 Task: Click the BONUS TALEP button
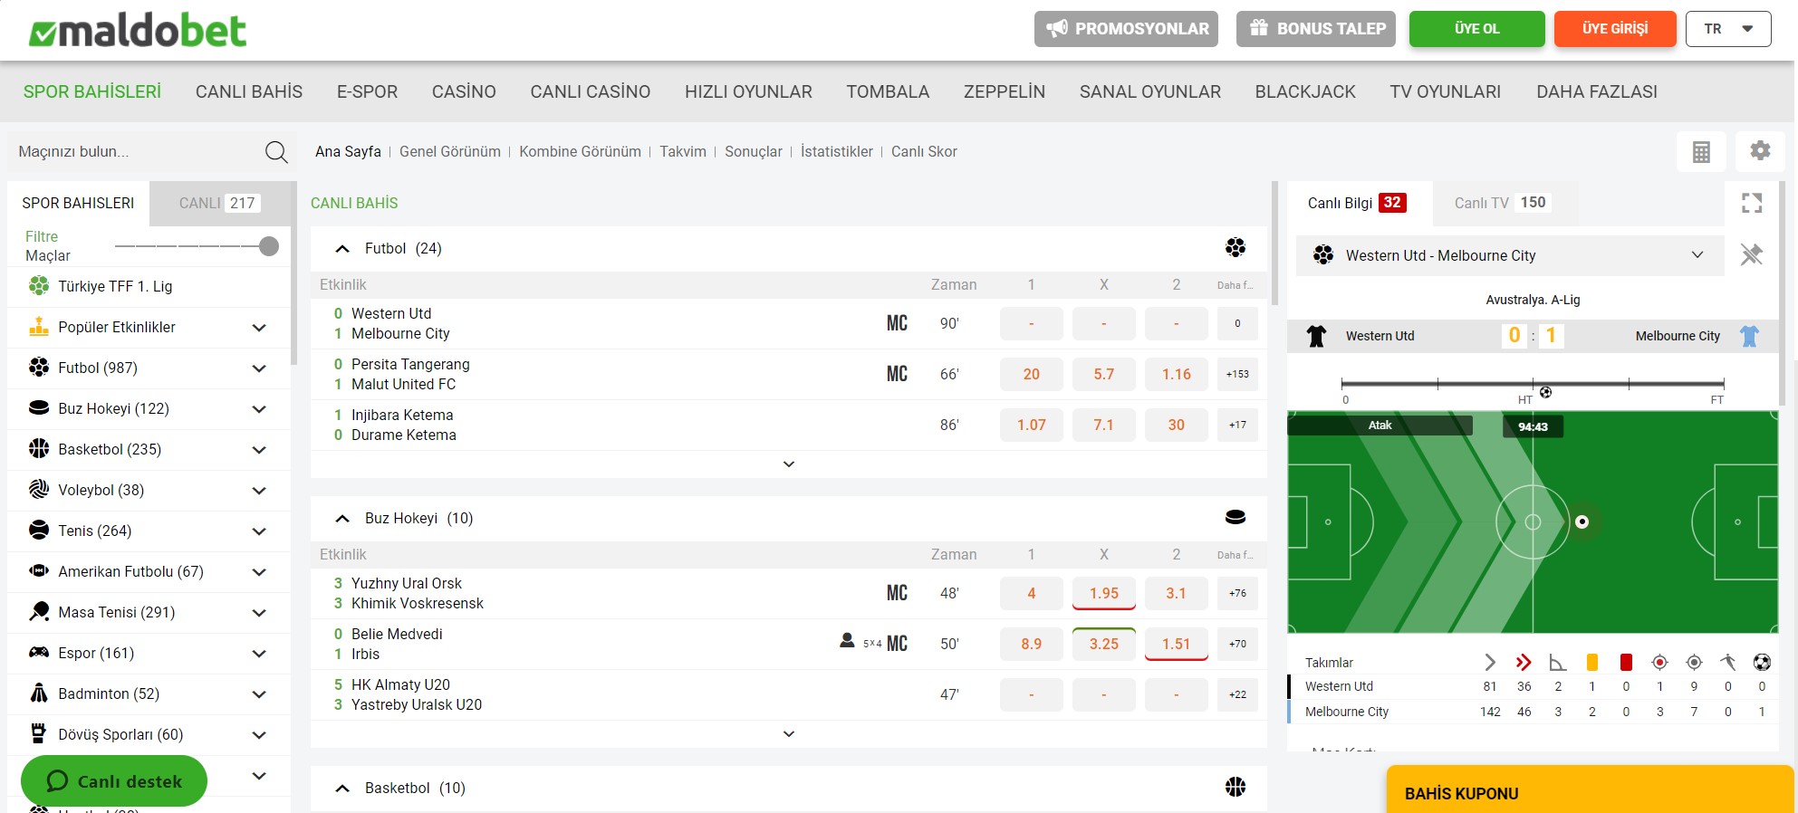(1316, 29)
